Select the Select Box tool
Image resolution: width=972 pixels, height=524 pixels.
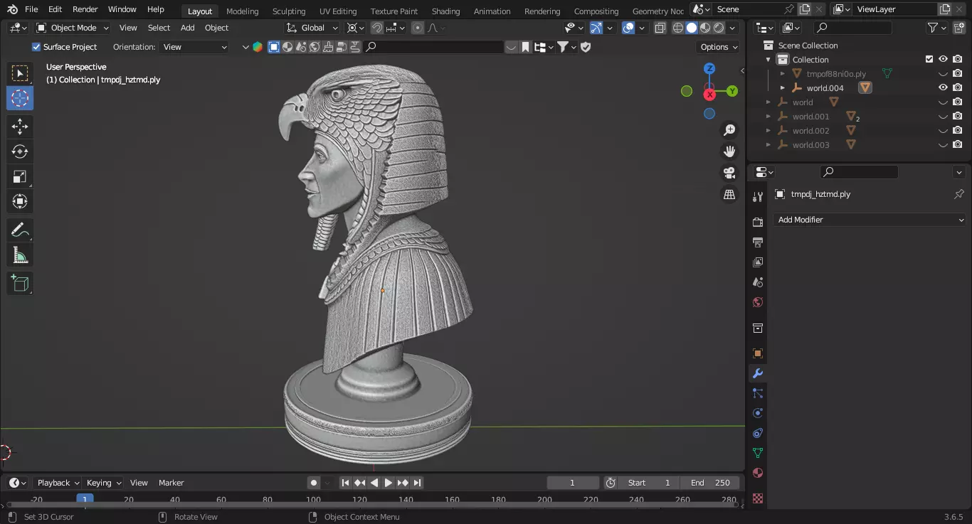(x=20, y=73)
